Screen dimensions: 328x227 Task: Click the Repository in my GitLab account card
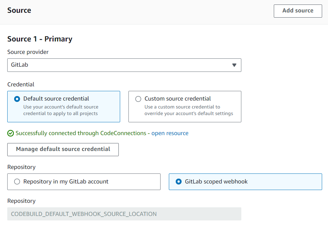[84, 181]
